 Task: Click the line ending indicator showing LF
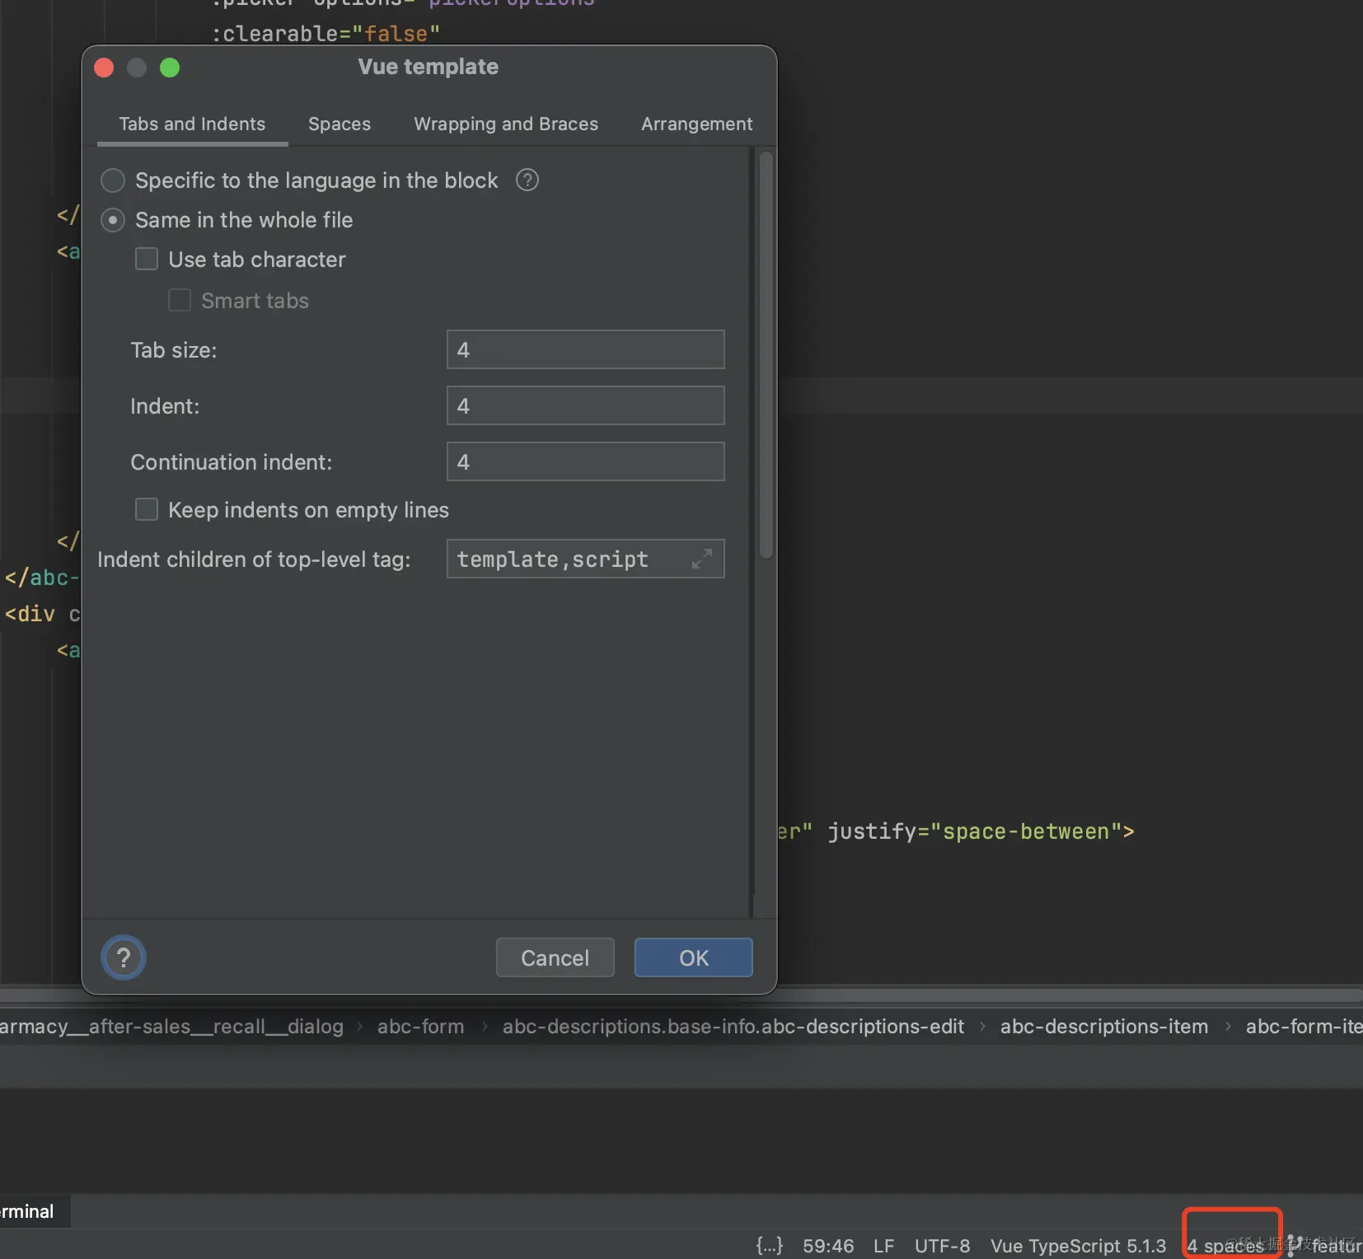click(x=886, y=1246)
